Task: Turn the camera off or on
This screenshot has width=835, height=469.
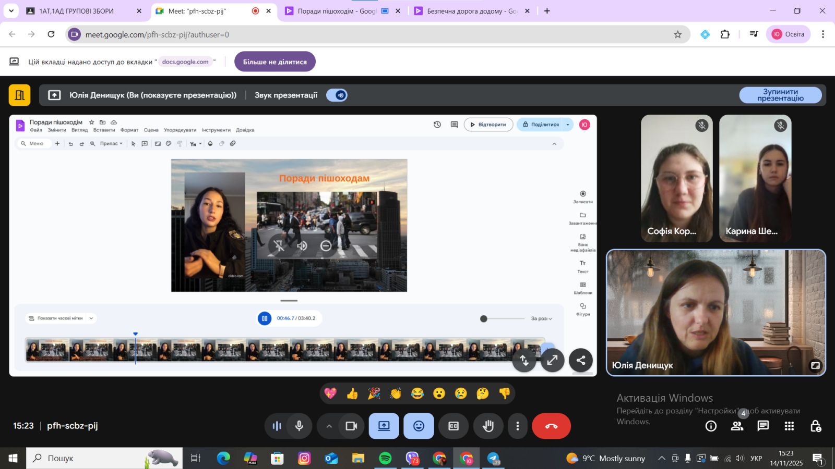Action: (x=351, y=426)
